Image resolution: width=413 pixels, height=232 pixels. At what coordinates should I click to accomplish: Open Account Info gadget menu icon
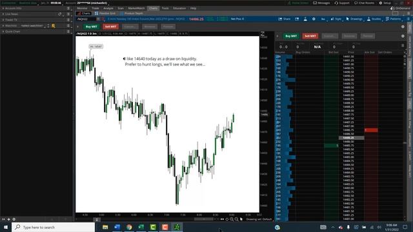tap(68, 8)
